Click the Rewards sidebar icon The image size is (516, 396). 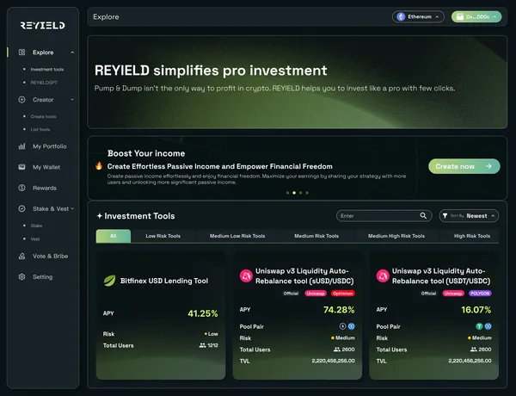pos(22,188)
